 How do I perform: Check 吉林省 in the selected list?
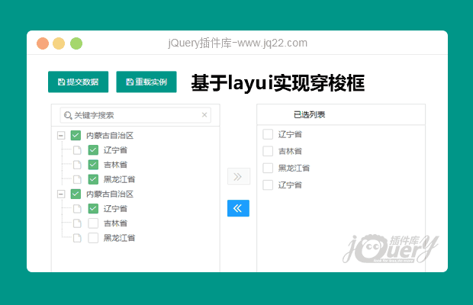click(268, 151)
